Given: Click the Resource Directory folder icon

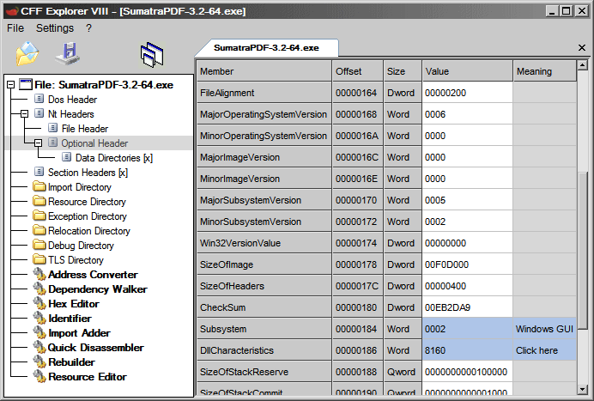Looking at the screenshot, I should [39, 201].
